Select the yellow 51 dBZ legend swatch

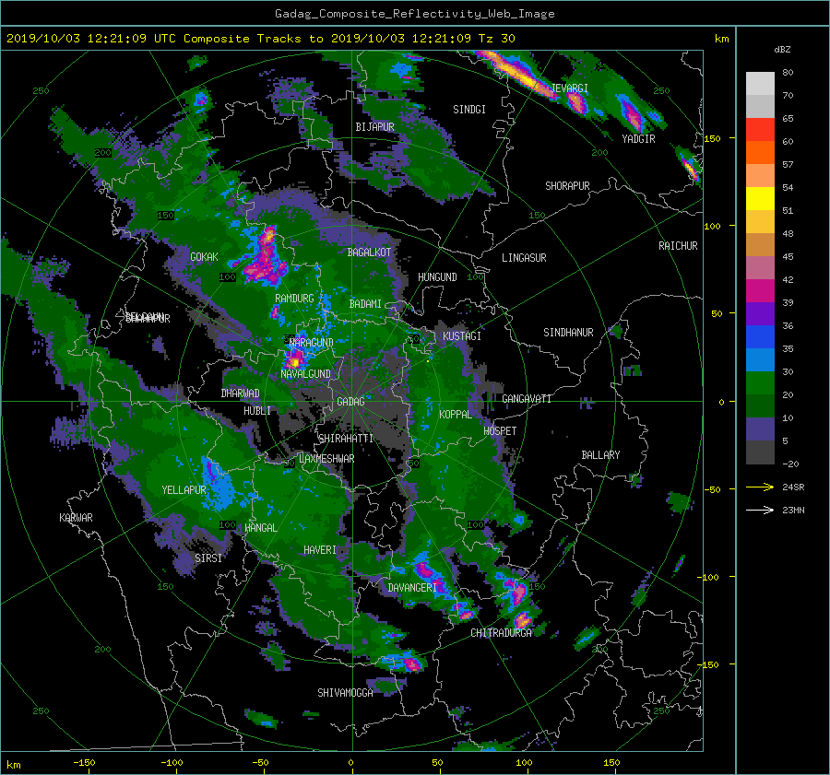click(x=760, y=199)
